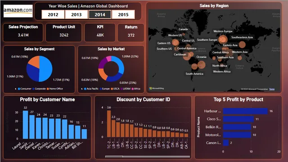Select the highlighted 2014 year button
The width and height of the screenshot is (288, 162).
(x=100, y=14)
